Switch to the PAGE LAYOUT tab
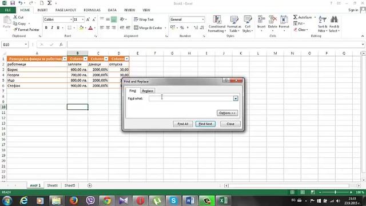Viewport: 366px width, 206px height. [x=66, y=10]
